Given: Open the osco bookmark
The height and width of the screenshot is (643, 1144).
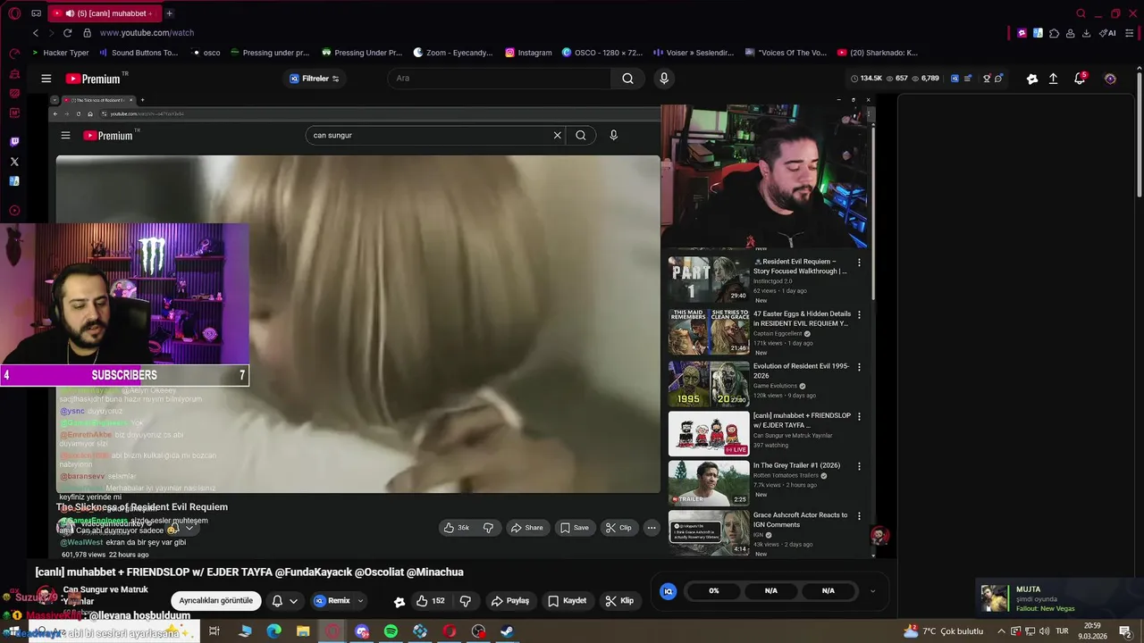Looking at the screenshot, I should [206, 53].
